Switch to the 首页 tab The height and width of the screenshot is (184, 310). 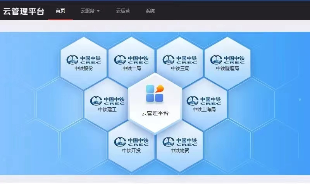click(x=60, y=11)
